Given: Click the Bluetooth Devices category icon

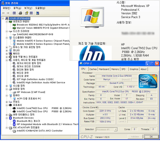Looking at the screenshot, I should point(10,118).
